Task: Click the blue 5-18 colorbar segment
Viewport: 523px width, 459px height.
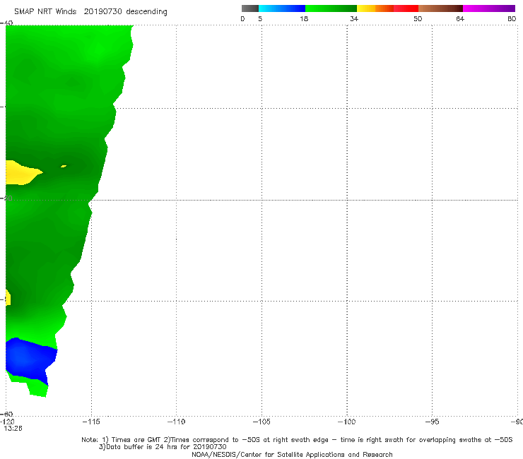Action: point(282,8)
